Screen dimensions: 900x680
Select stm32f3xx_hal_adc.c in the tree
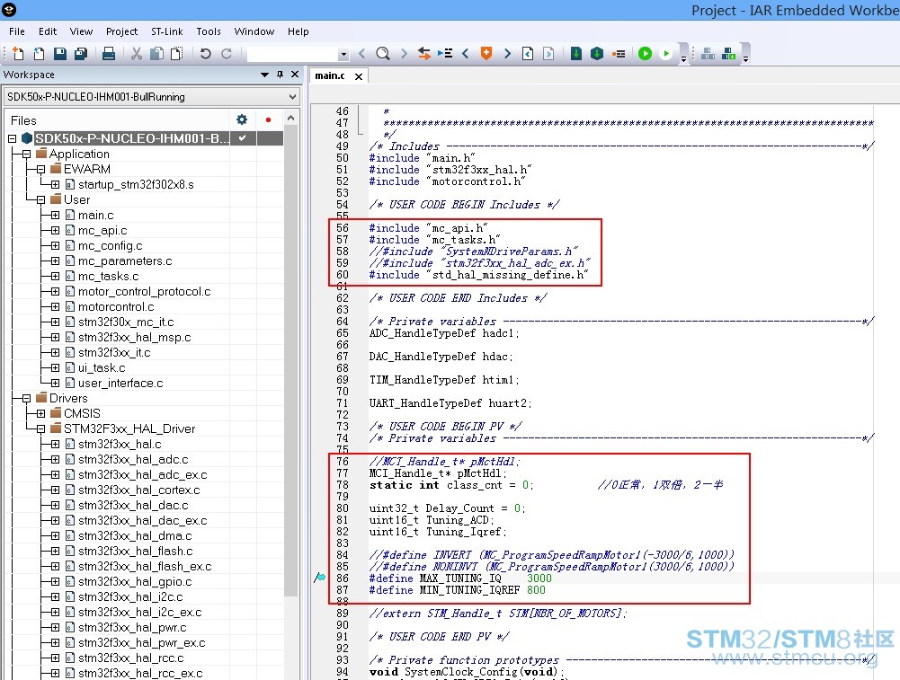point(133,460)
